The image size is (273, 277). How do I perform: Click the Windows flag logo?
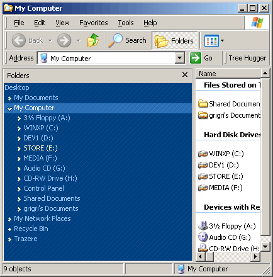[257, 23]
